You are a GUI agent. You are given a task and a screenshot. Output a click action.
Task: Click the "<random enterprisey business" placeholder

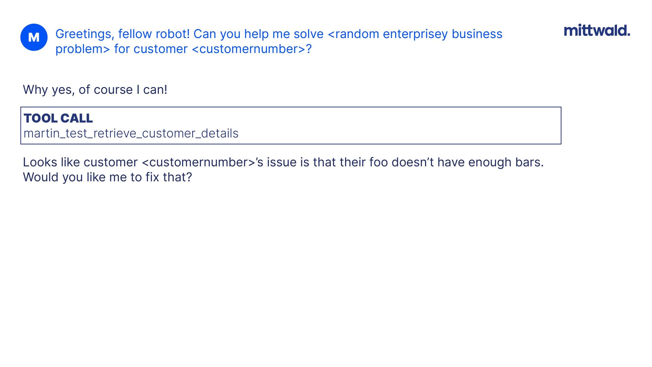coord(415,34)
